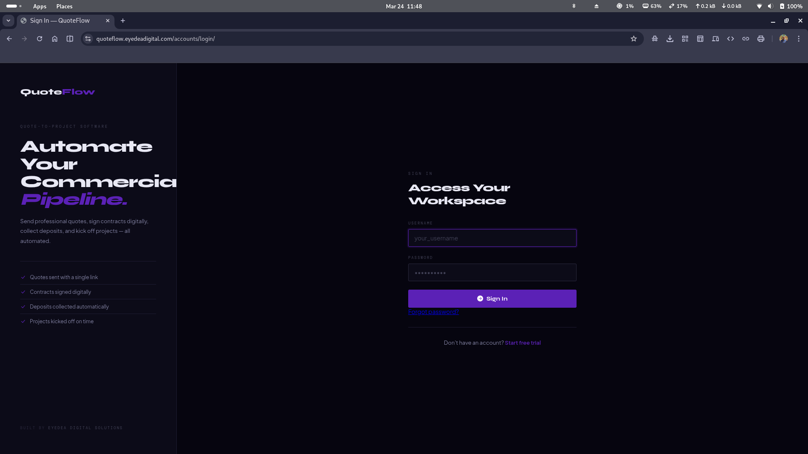Click the copy link chain icon
Viewport: 808px width, 454px height.
(746, 39)
